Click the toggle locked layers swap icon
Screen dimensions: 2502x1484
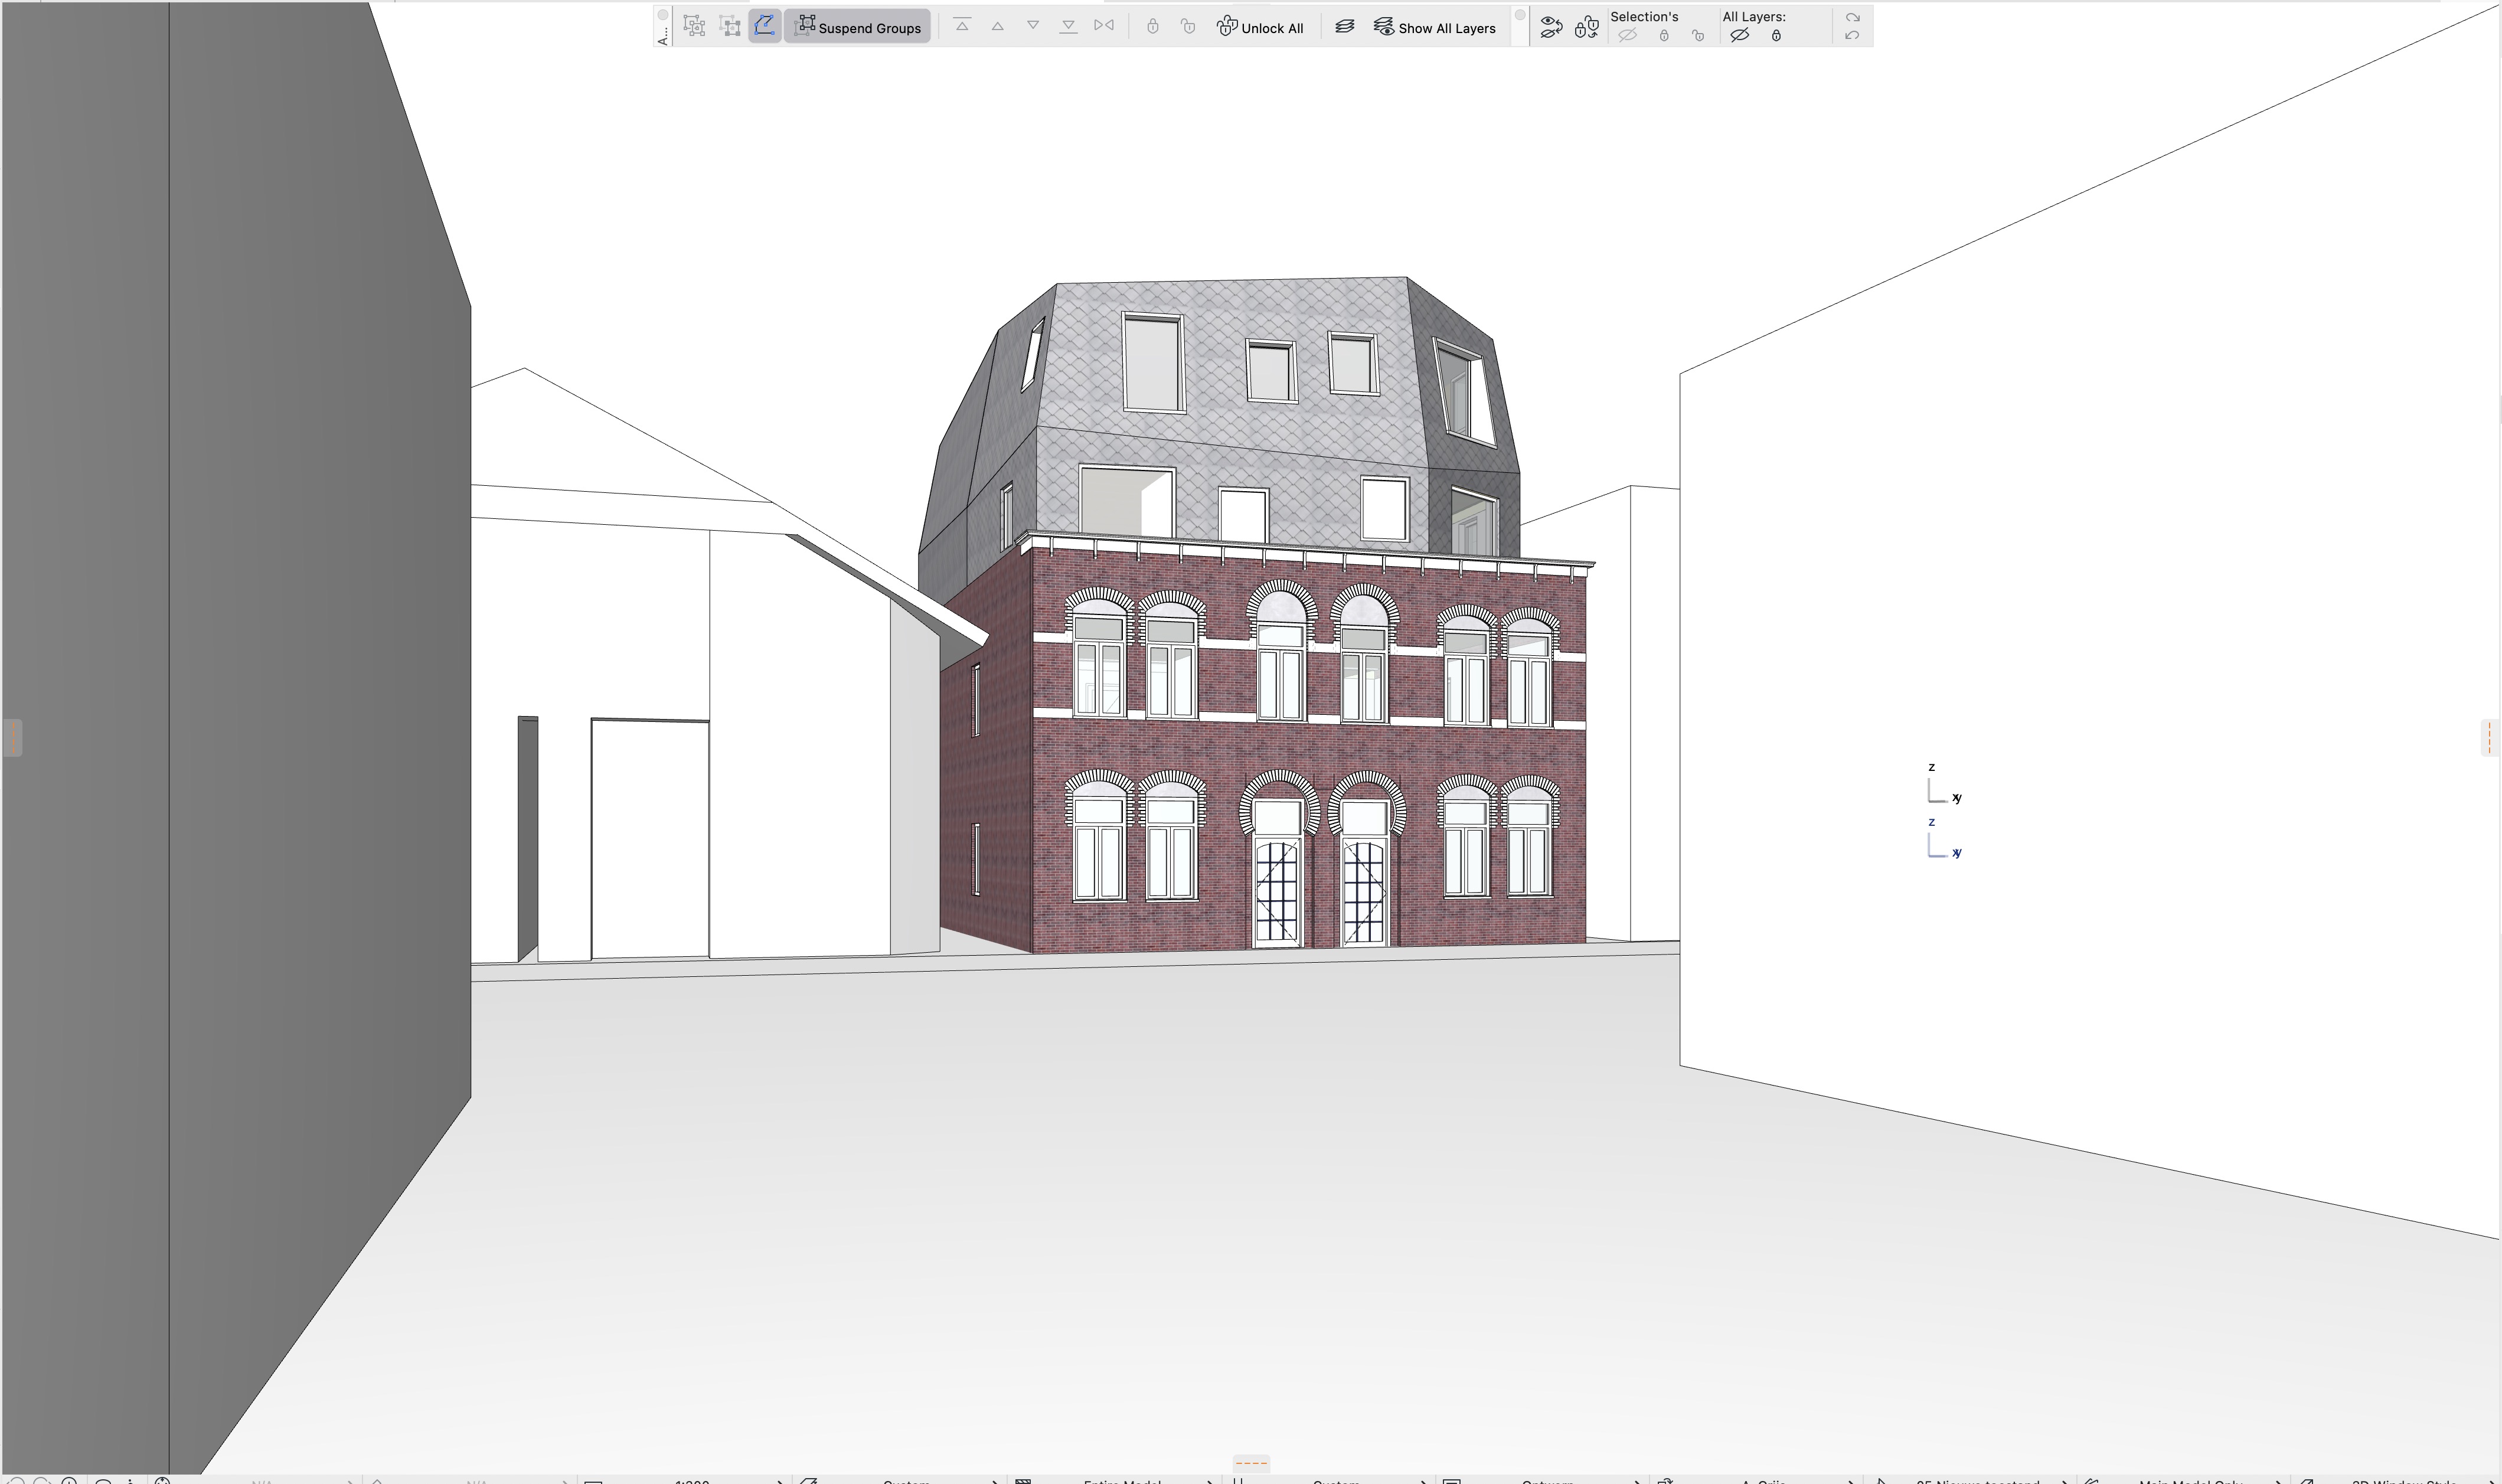(1586, 27)
